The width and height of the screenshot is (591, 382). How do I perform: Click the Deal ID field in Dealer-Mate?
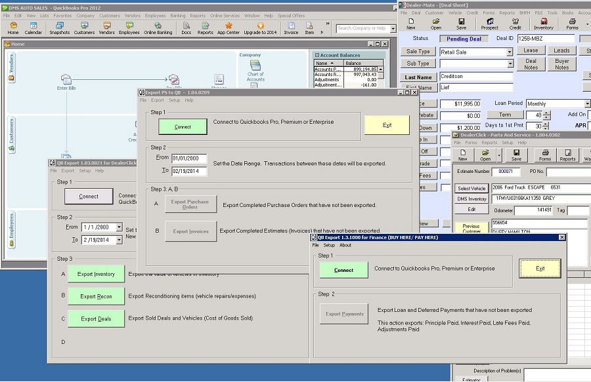(546, 39)
